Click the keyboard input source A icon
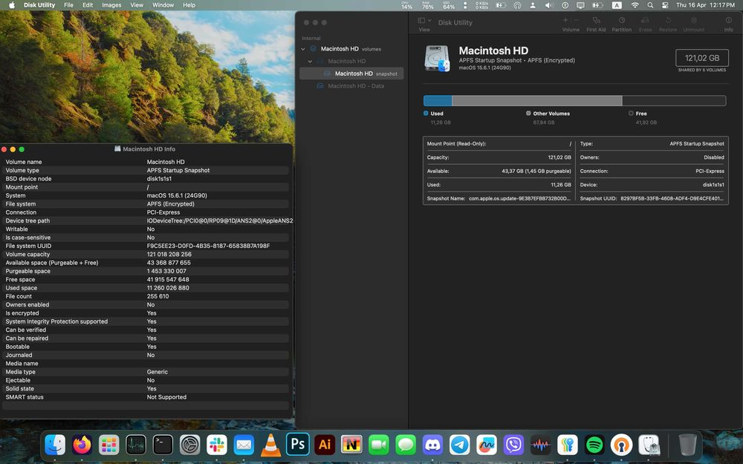The image size is (743, 464). tap(617, 4)
